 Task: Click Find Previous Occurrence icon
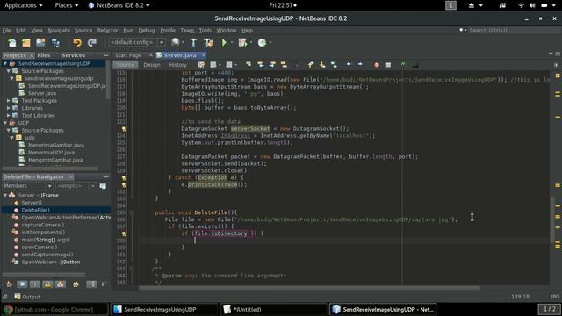click(261, 65)
